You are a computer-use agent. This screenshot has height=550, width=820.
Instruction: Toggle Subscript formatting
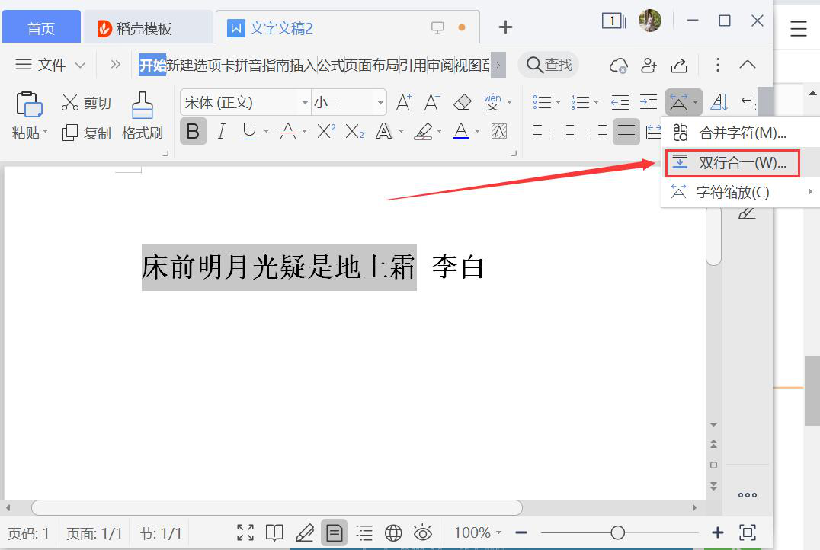pyautogui.click(x=354, y=131)
